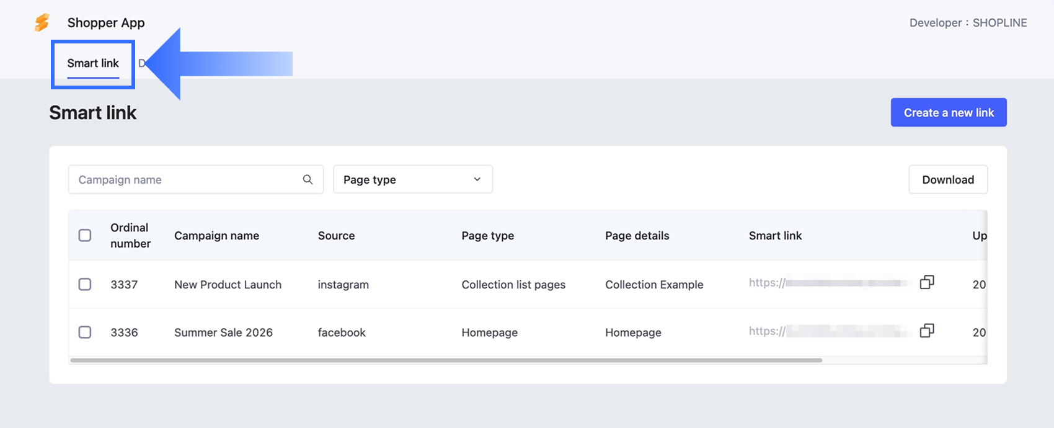Screen dimensions: 1054x428
Task: Open the blurred https link for row 3337
Action: [830, 283]
